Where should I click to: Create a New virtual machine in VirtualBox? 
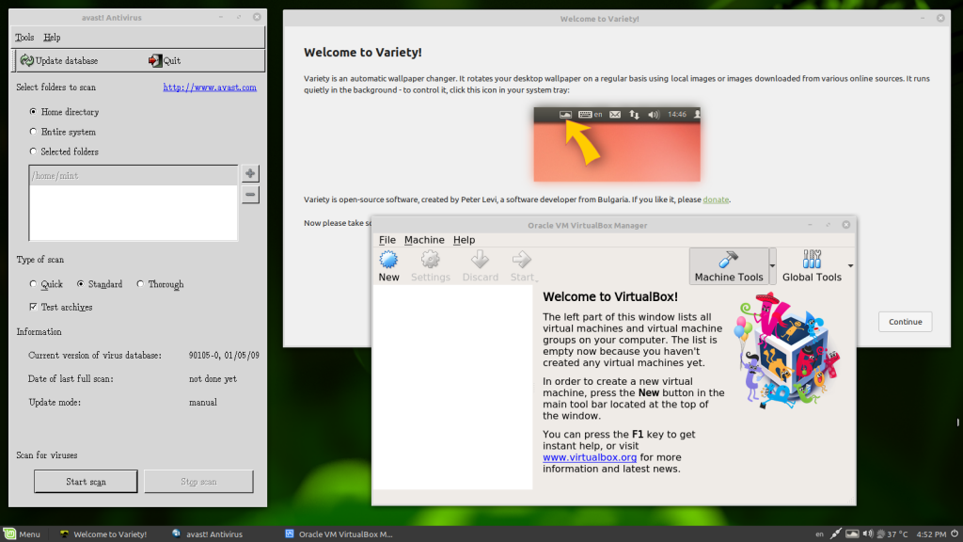coord(388,263)
